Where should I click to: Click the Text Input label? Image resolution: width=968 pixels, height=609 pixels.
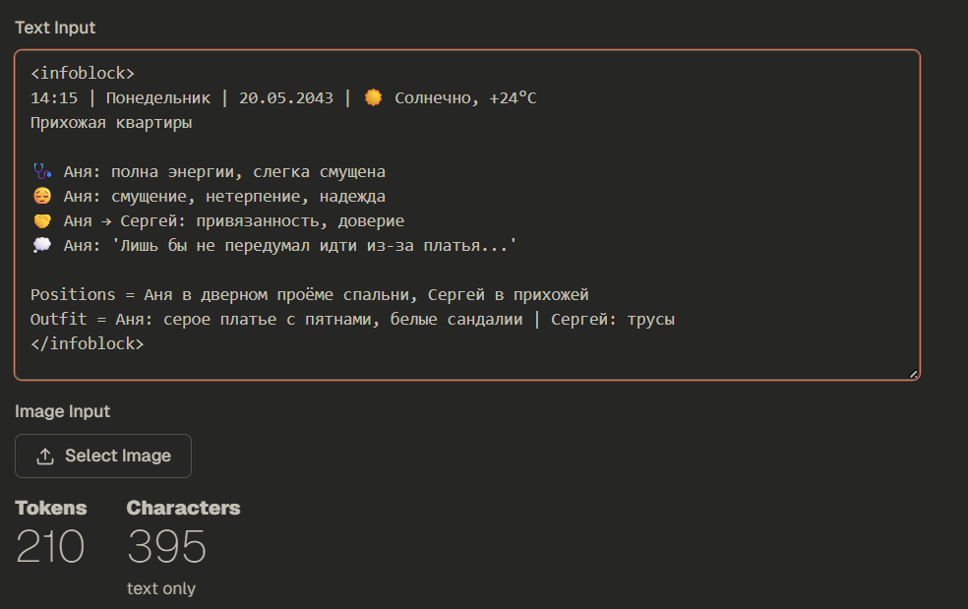click(55, 28)
